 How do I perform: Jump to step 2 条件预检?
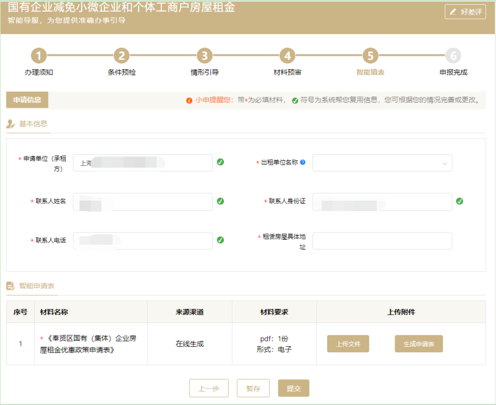122,56
